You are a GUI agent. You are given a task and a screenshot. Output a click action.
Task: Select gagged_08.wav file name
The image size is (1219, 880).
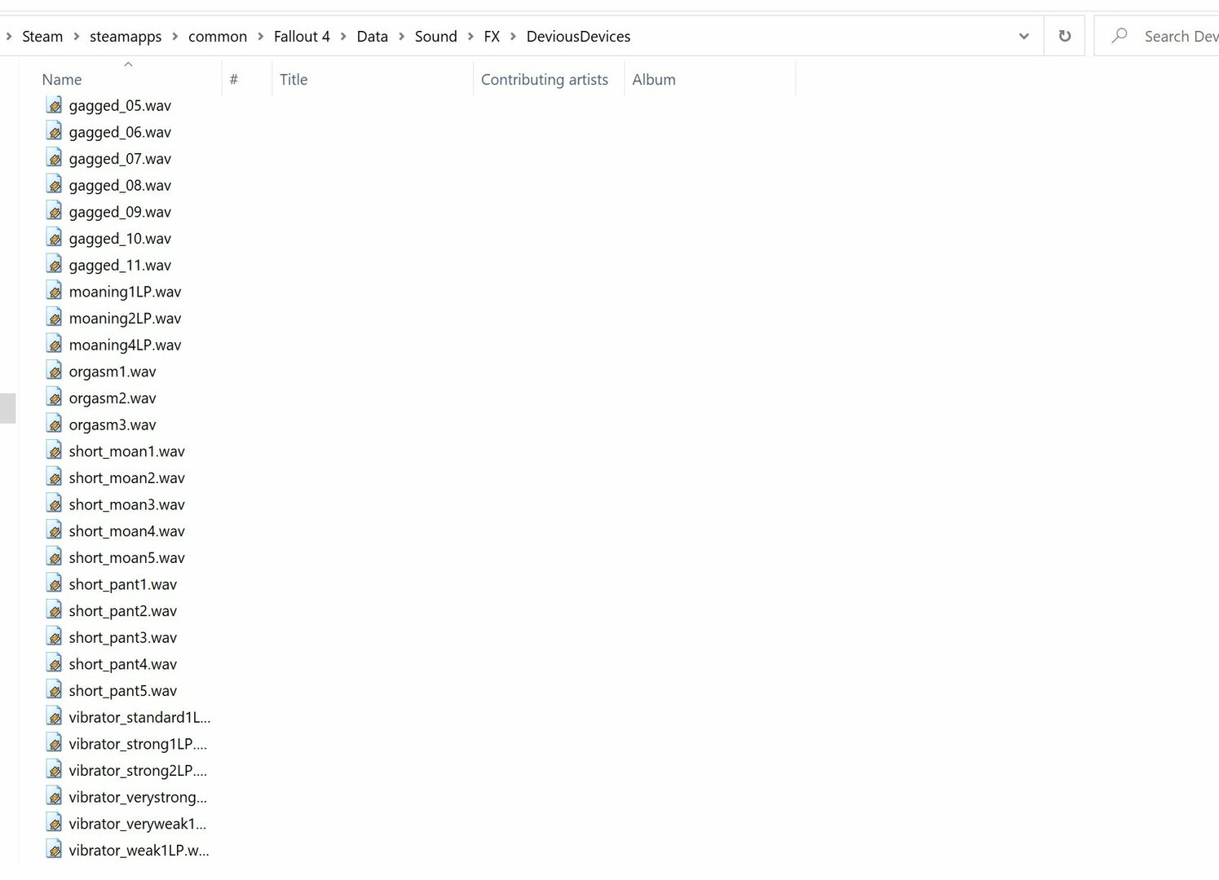(x=120, y=185)
